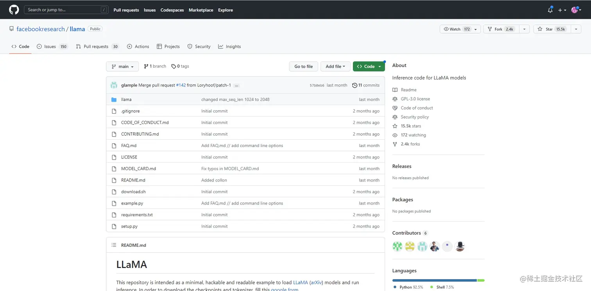This screenshot has width=591, height=291.
Task: View the 1 branch link
Action: (155, 66)
